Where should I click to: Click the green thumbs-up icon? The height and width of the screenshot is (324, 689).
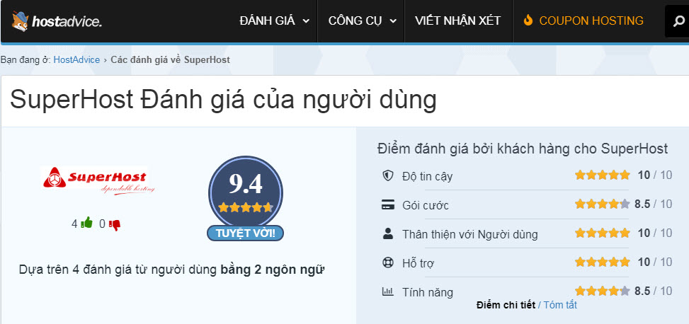pos(86,224)
